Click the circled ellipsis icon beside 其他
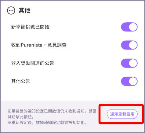The image size is (145, 133). point(11,10)
